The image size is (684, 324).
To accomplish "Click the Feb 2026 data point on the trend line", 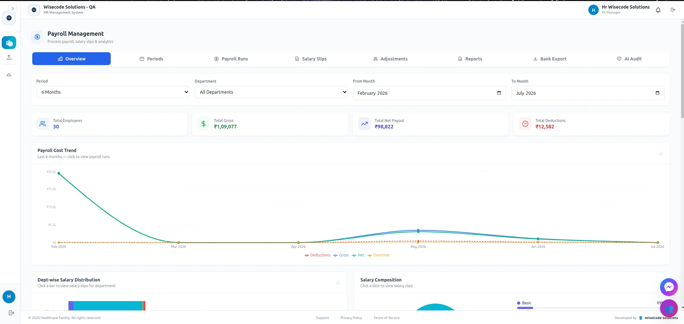I will (x=59, y=173).
